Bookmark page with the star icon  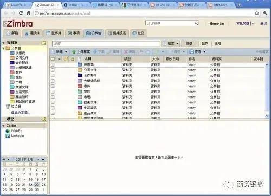coord(257,13)
